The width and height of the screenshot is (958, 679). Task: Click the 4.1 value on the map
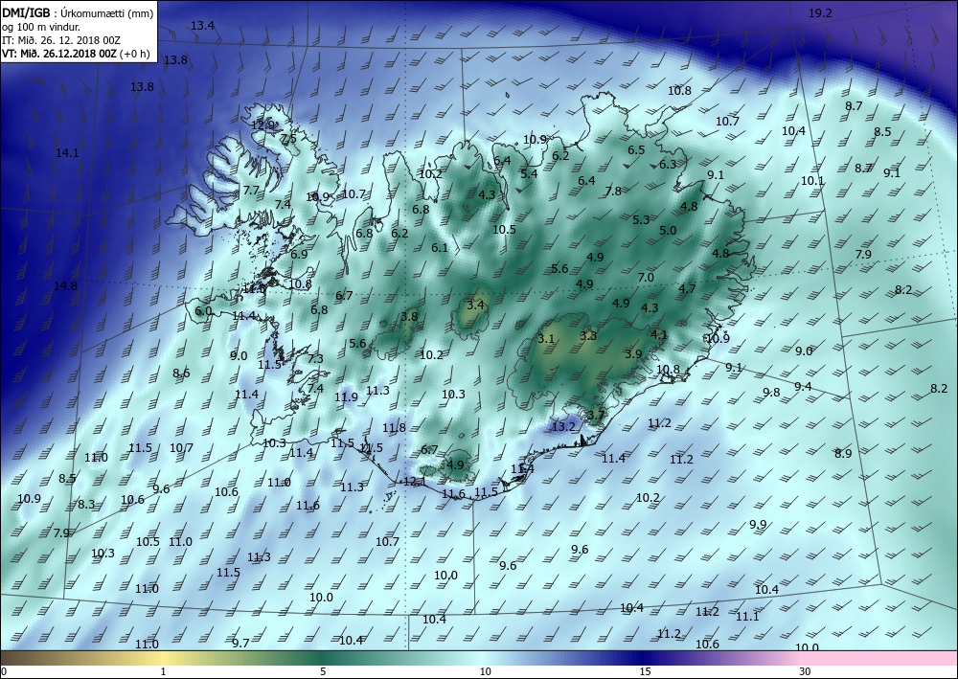[x=659, y=334]
